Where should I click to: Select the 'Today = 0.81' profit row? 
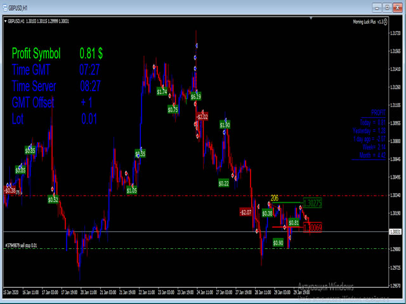[372, 122]
